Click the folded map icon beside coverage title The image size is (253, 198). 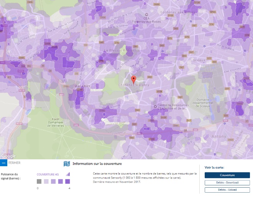click(67, 164)
